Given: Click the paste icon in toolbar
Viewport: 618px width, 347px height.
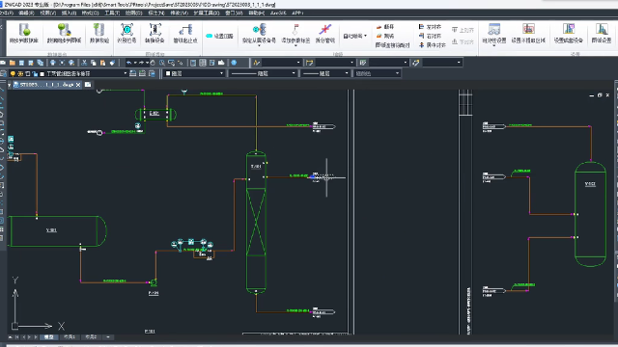Looking at the screenshot, I should (103, 63).
